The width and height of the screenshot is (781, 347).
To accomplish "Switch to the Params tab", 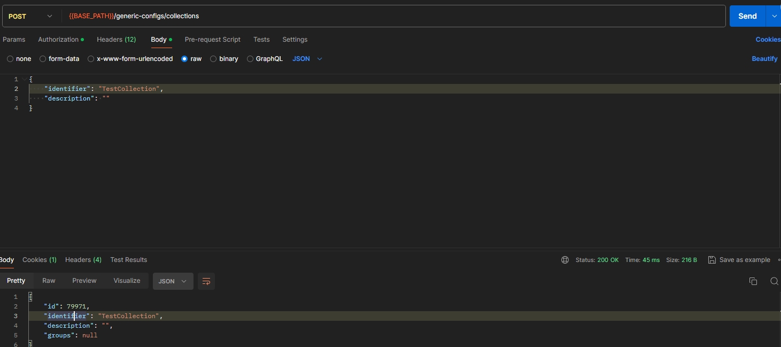I will pyautogui.click(x=14, y=40).
